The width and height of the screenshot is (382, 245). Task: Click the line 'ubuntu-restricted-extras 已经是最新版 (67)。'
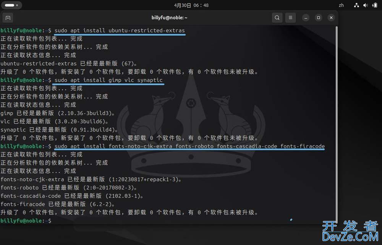(x=69, y=63)
